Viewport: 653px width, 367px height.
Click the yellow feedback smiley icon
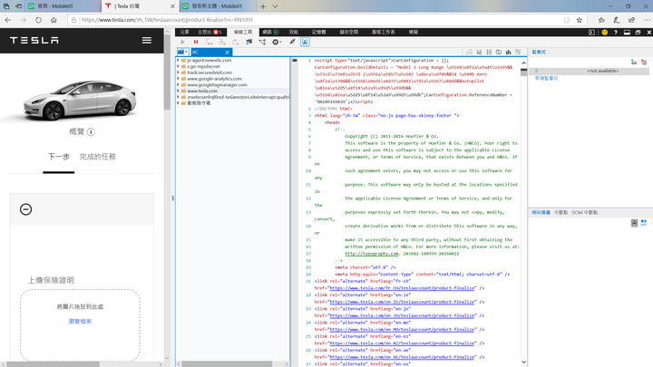[605, 32]
